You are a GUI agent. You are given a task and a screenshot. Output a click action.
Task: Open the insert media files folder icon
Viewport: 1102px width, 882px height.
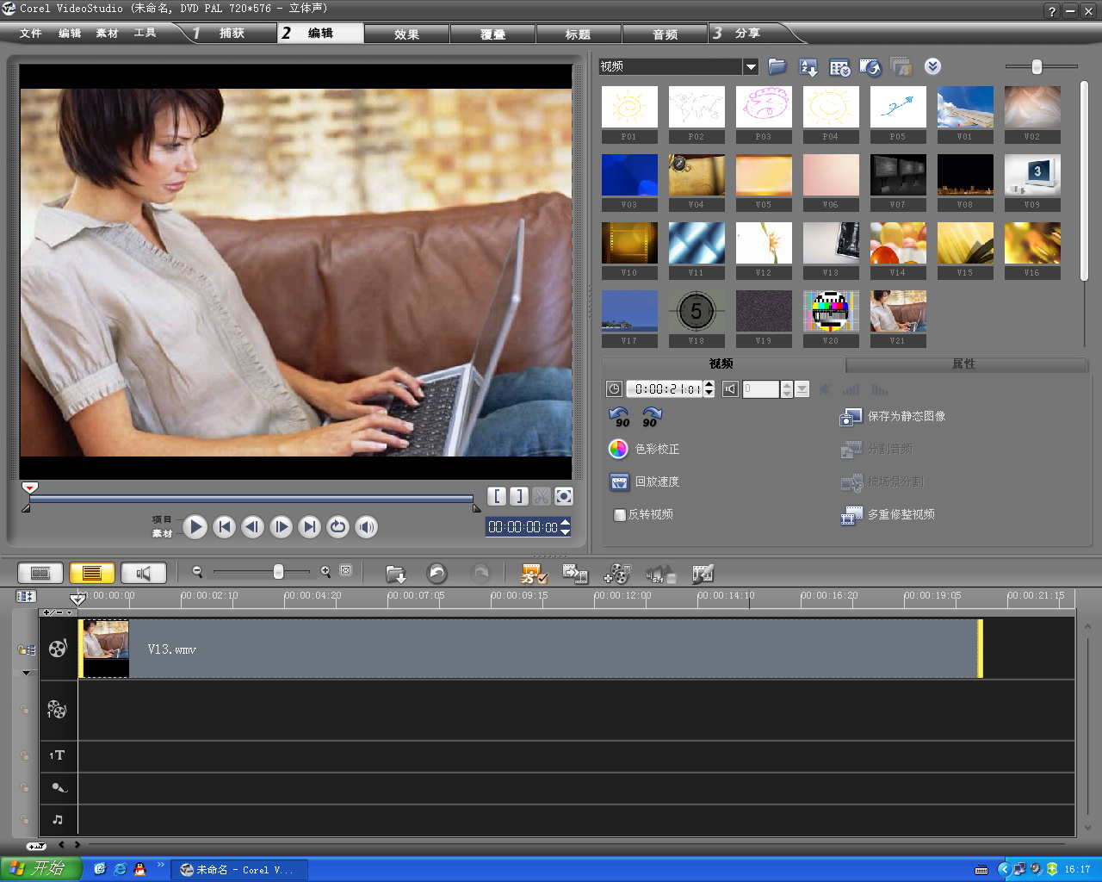pos(395,574)
